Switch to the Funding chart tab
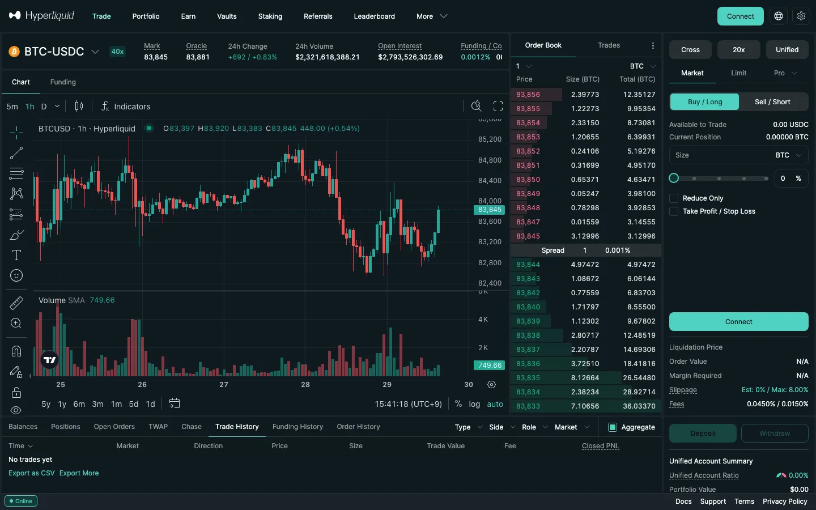This screenshot has width=816, height=510. (63, 82)
